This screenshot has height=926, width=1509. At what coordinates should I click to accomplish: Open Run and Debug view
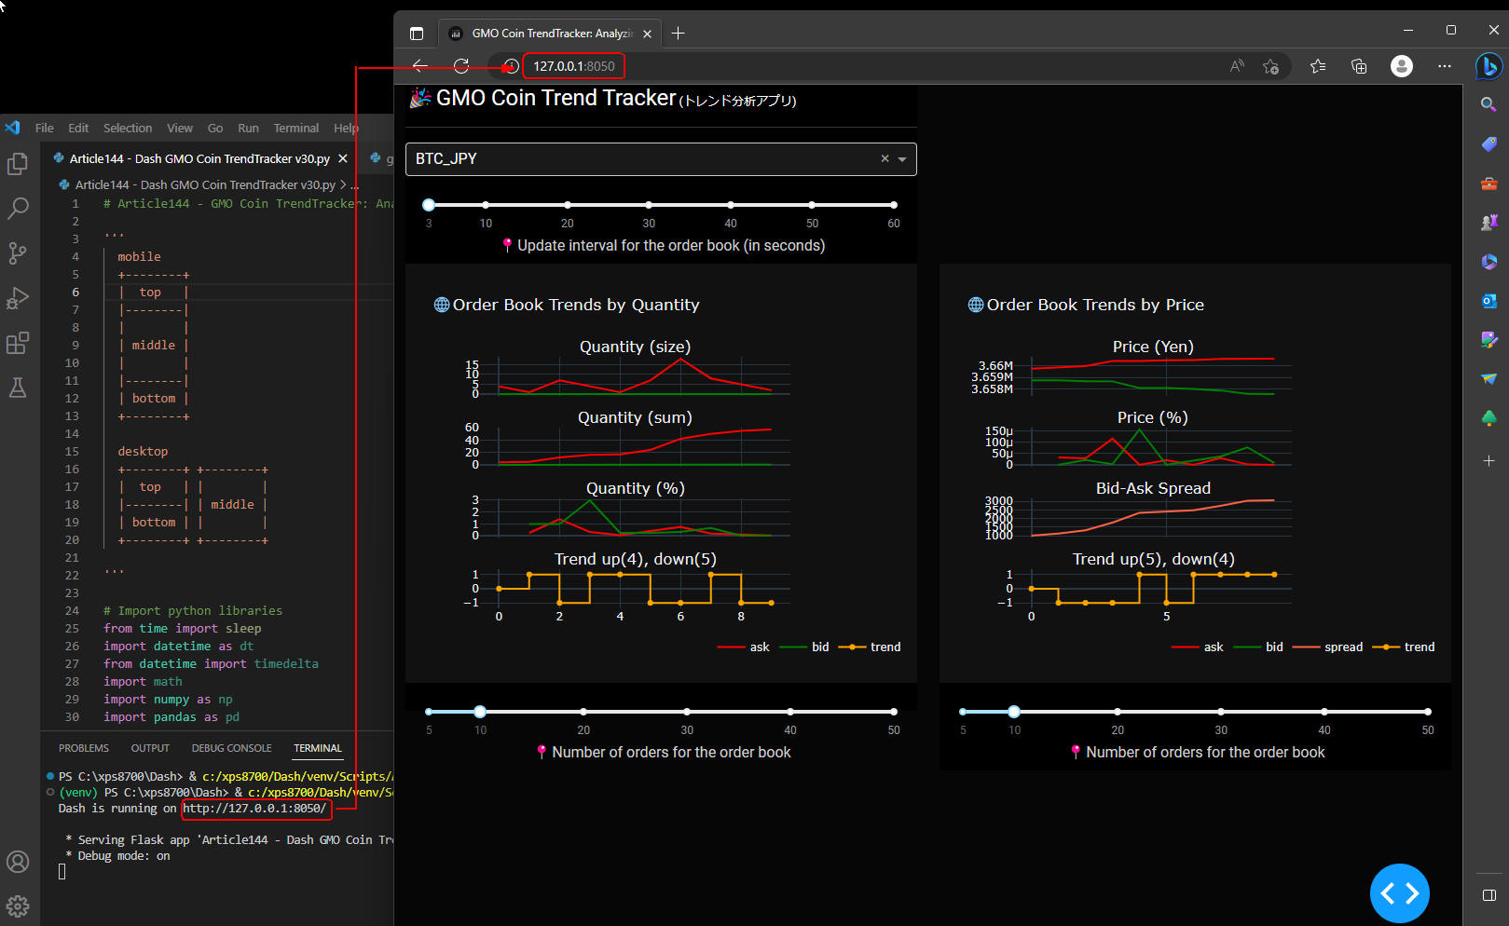[18, 298]
